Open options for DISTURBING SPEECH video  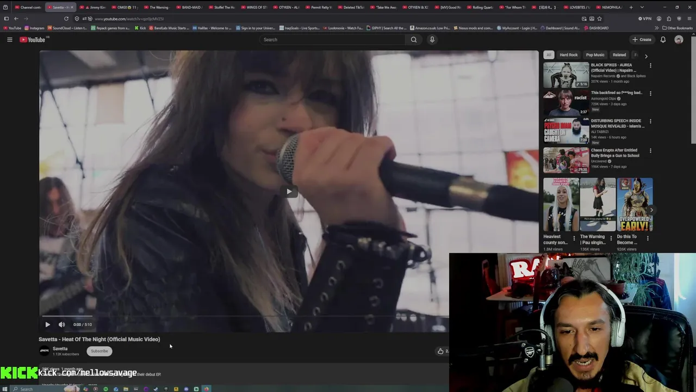[x=650, y=121]
